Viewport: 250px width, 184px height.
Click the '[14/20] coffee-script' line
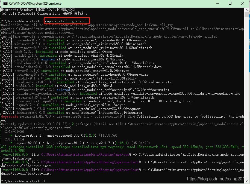pyautogui.click(x=85, y=90)
